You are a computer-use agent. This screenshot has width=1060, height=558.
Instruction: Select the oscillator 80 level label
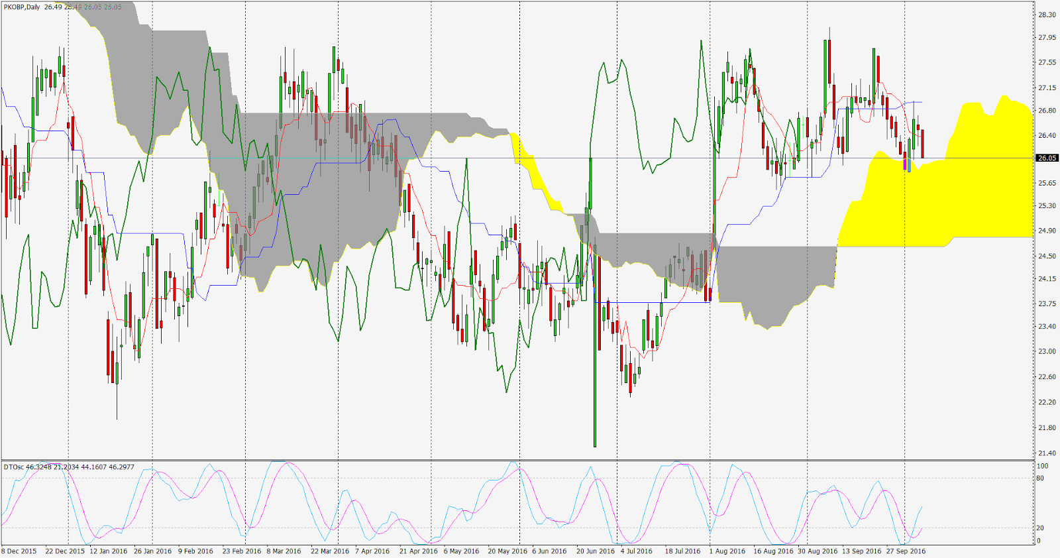1040,478
